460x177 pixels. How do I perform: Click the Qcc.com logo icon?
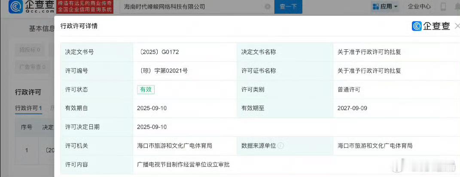pos(16,7)
